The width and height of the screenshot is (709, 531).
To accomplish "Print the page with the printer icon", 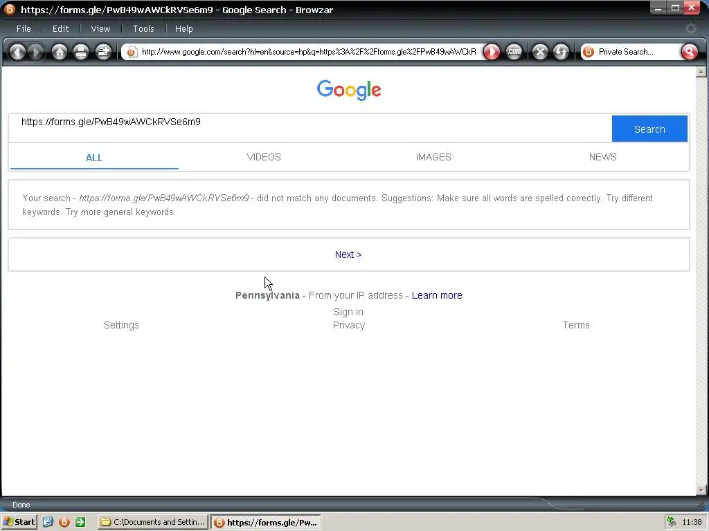I will tap(81, 52).
